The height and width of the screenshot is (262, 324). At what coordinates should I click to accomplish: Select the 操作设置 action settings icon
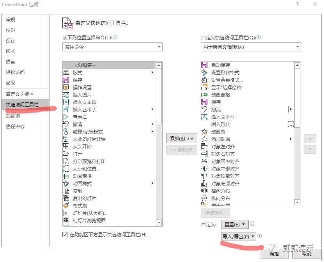(66, 87)
